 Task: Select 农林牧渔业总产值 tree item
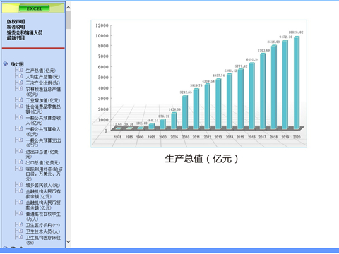(43, 92)
